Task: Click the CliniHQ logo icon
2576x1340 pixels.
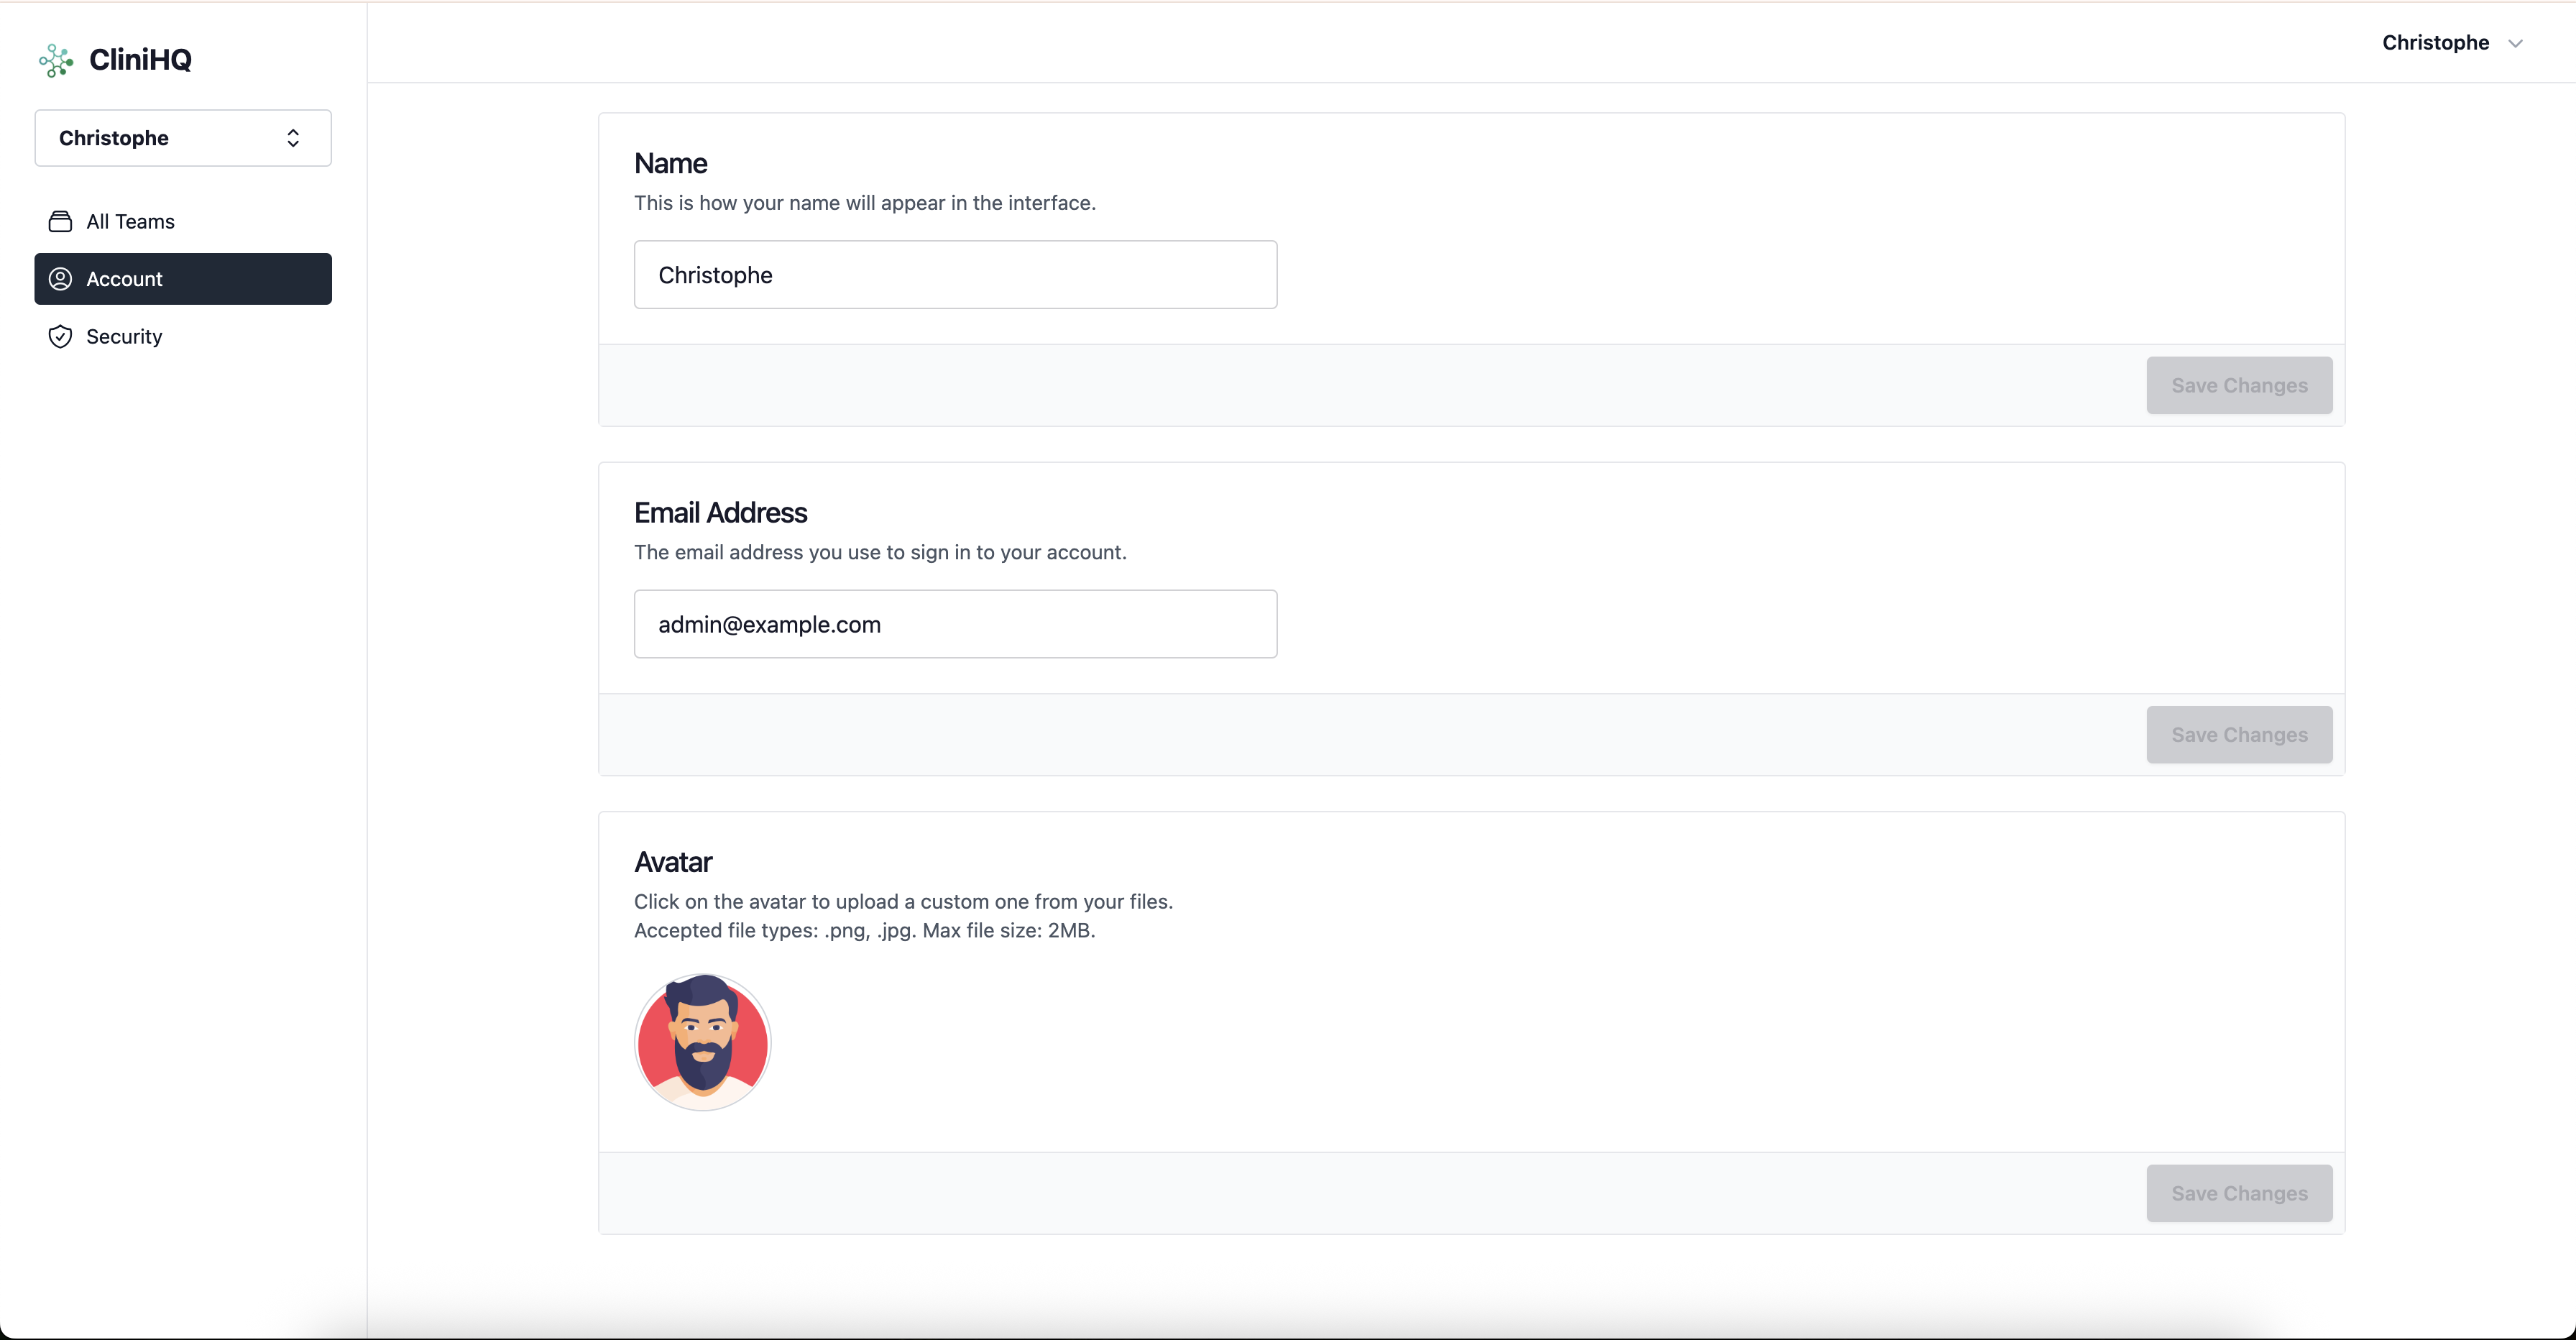Action: point(56,60)
